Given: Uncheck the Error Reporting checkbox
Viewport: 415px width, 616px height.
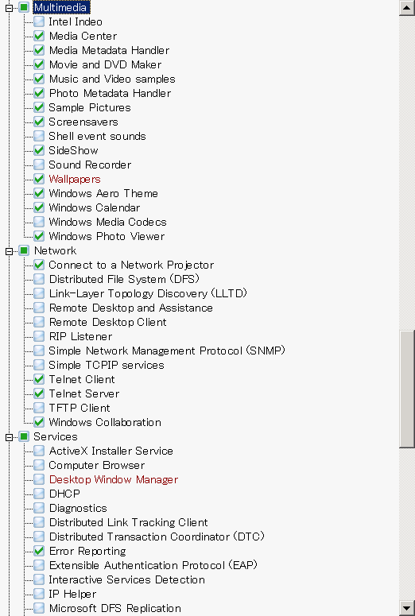Looking at the screenshot, I should click(39, 551).
